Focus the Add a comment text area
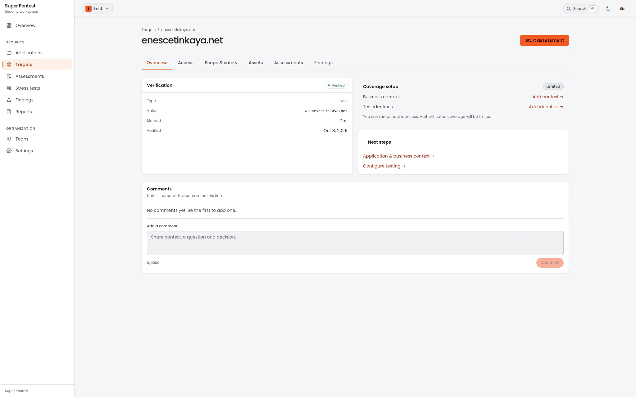 click(x=355, y=243)
